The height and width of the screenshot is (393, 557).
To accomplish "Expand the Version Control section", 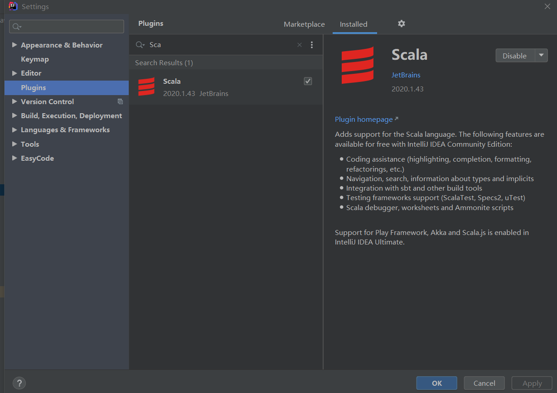I will 15,101.
